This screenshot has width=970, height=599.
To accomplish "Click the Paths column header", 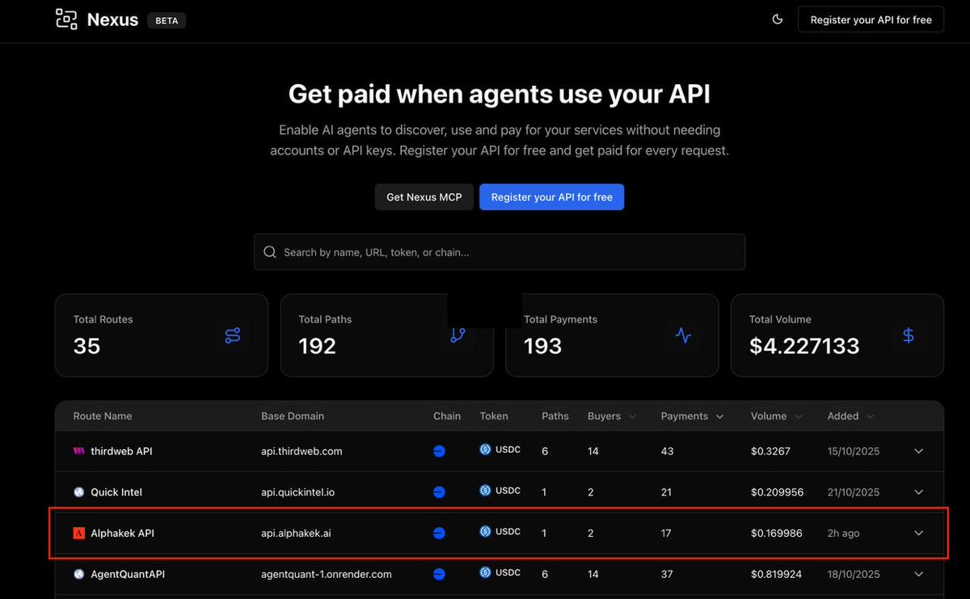I will tap(555, 416).
